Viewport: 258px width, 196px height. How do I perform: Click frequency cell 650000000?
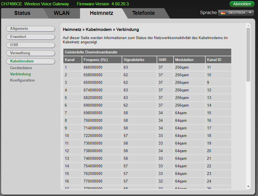click(102, 82)
